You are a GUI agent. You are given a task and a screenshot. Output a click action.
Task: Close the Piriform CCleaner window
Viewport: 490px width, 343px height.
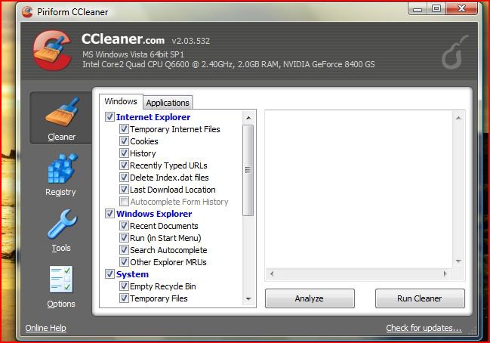(461, 9)
